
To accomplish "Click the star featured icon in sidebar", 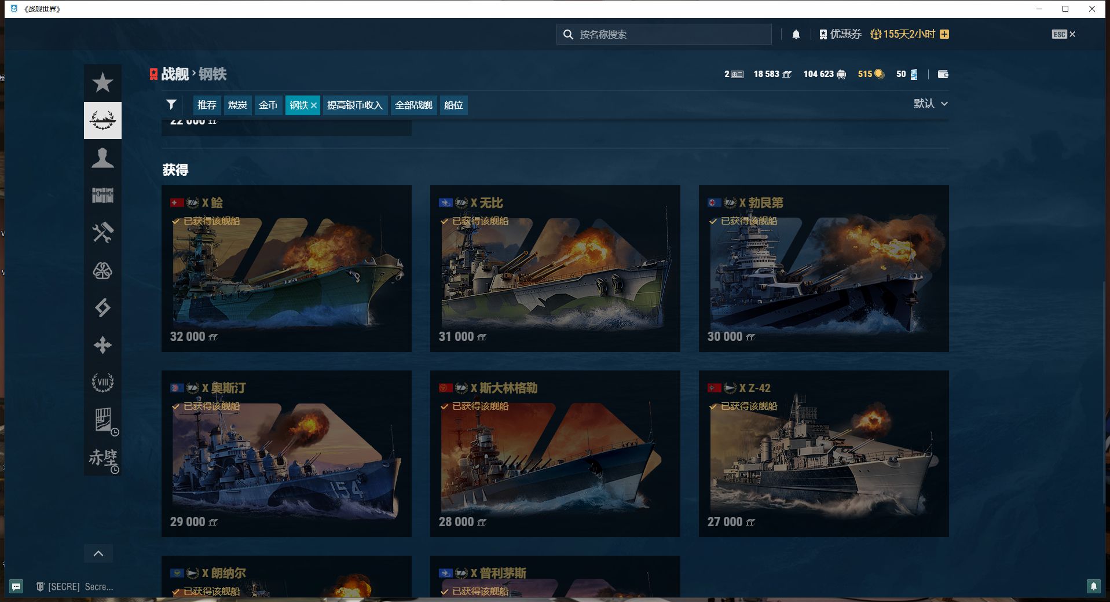I will tap(102, 83).
